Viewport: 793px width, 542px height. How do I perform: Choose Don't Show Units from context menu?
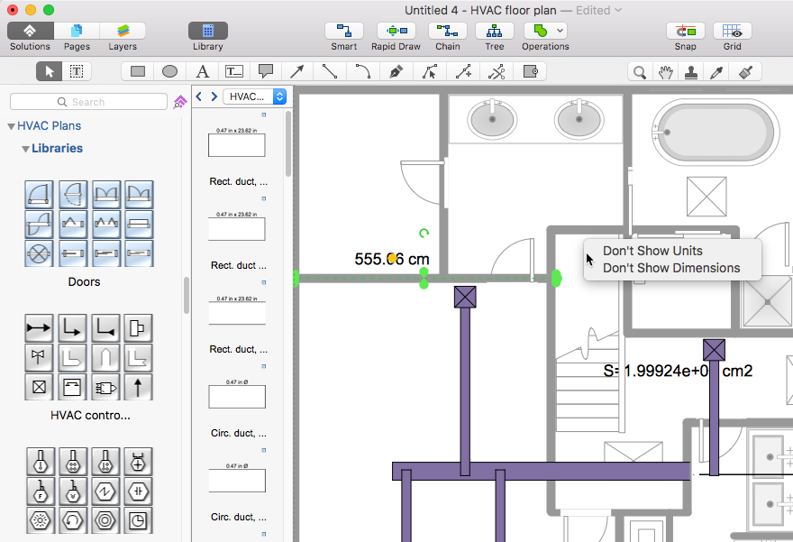point(652,251)
